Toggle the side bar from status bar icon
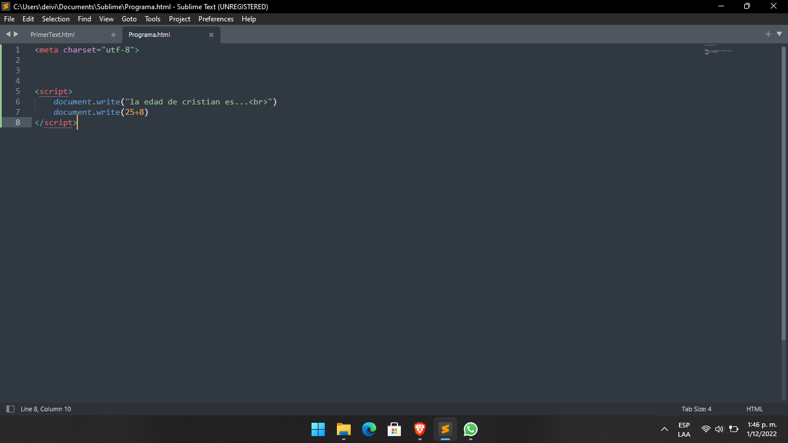Screen dimensions: 788x443 pyautogui.click(x=10, y=409)
